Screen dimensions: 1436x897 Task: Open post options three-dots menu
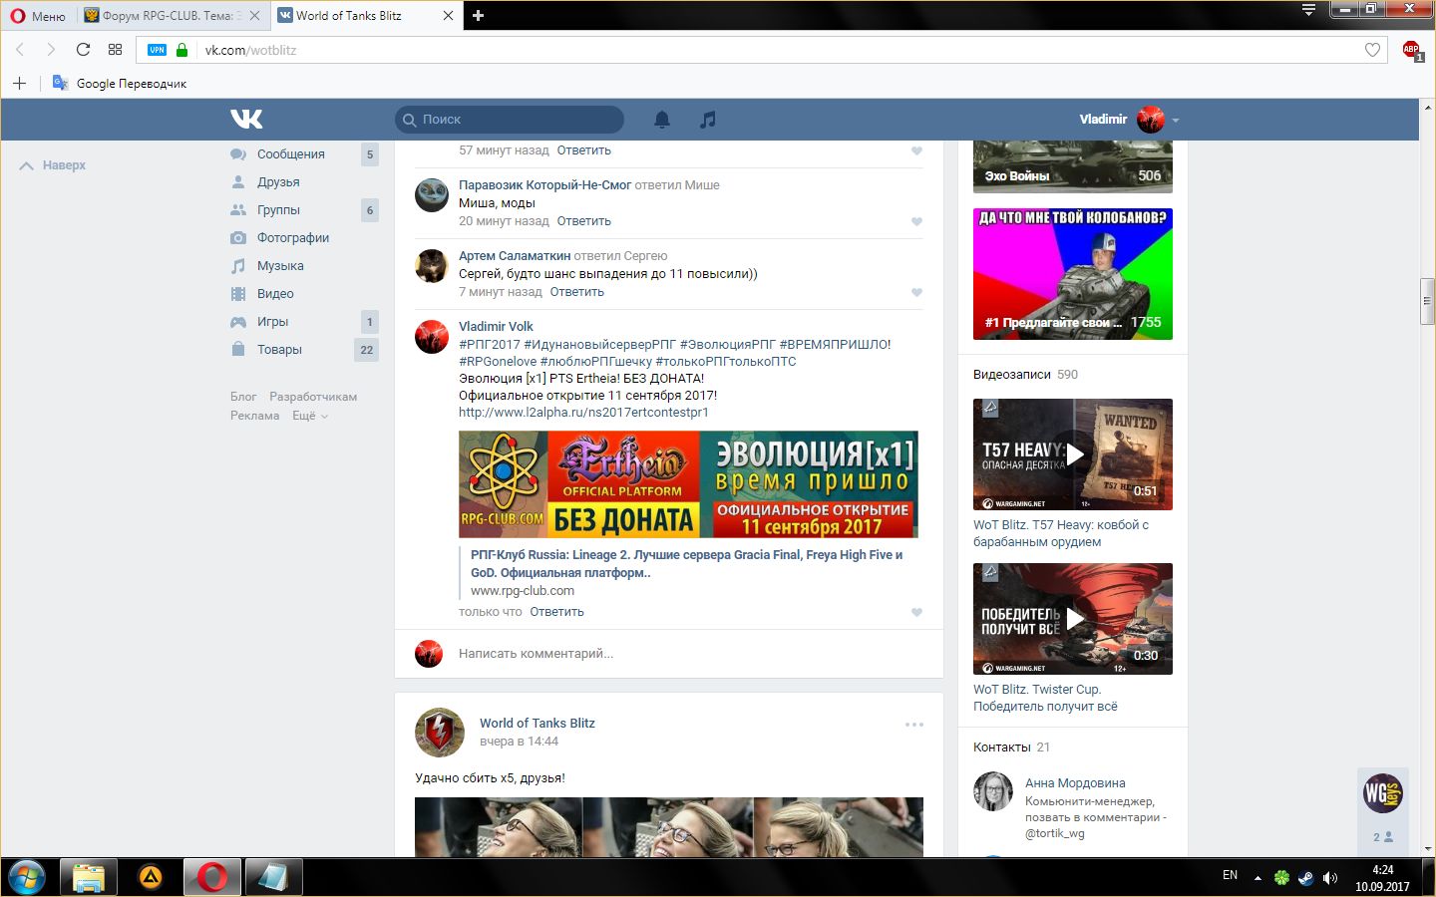(x=914, y=725)
